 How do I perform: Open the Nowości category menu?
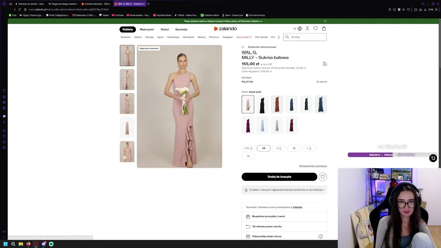coord(125,37)
